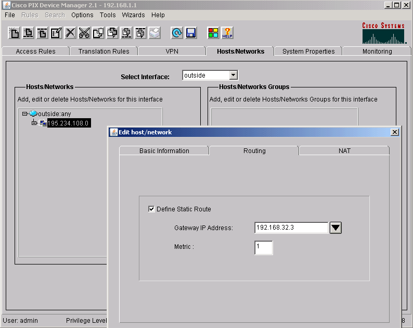Image resolution: width=413 pixels, height=328 pixels.
Task: Open the Tools menu
Action: click(108, 15)
